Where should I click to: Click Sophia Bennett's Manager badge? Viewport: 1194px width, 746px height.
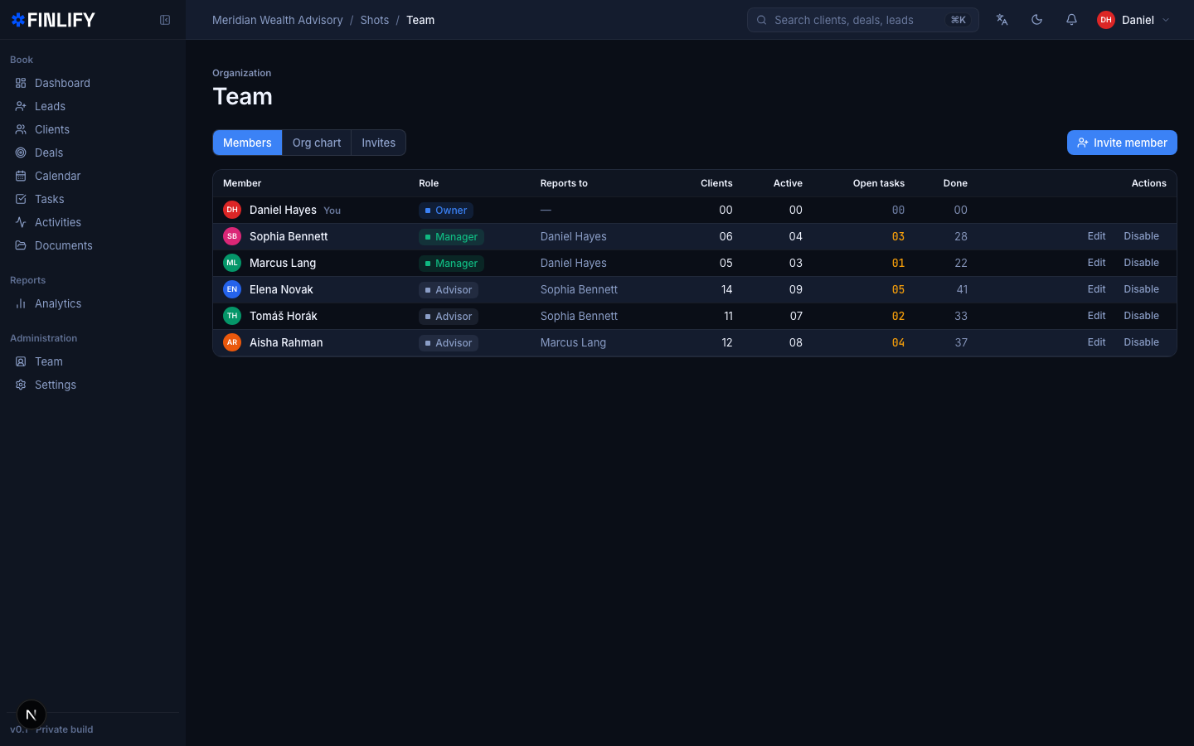point(451,237)
